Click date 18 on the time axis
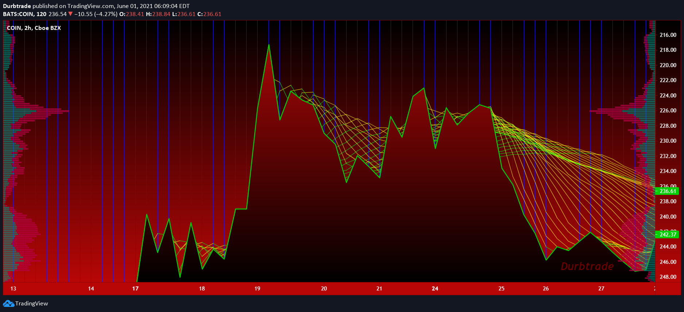 point(202,289)
